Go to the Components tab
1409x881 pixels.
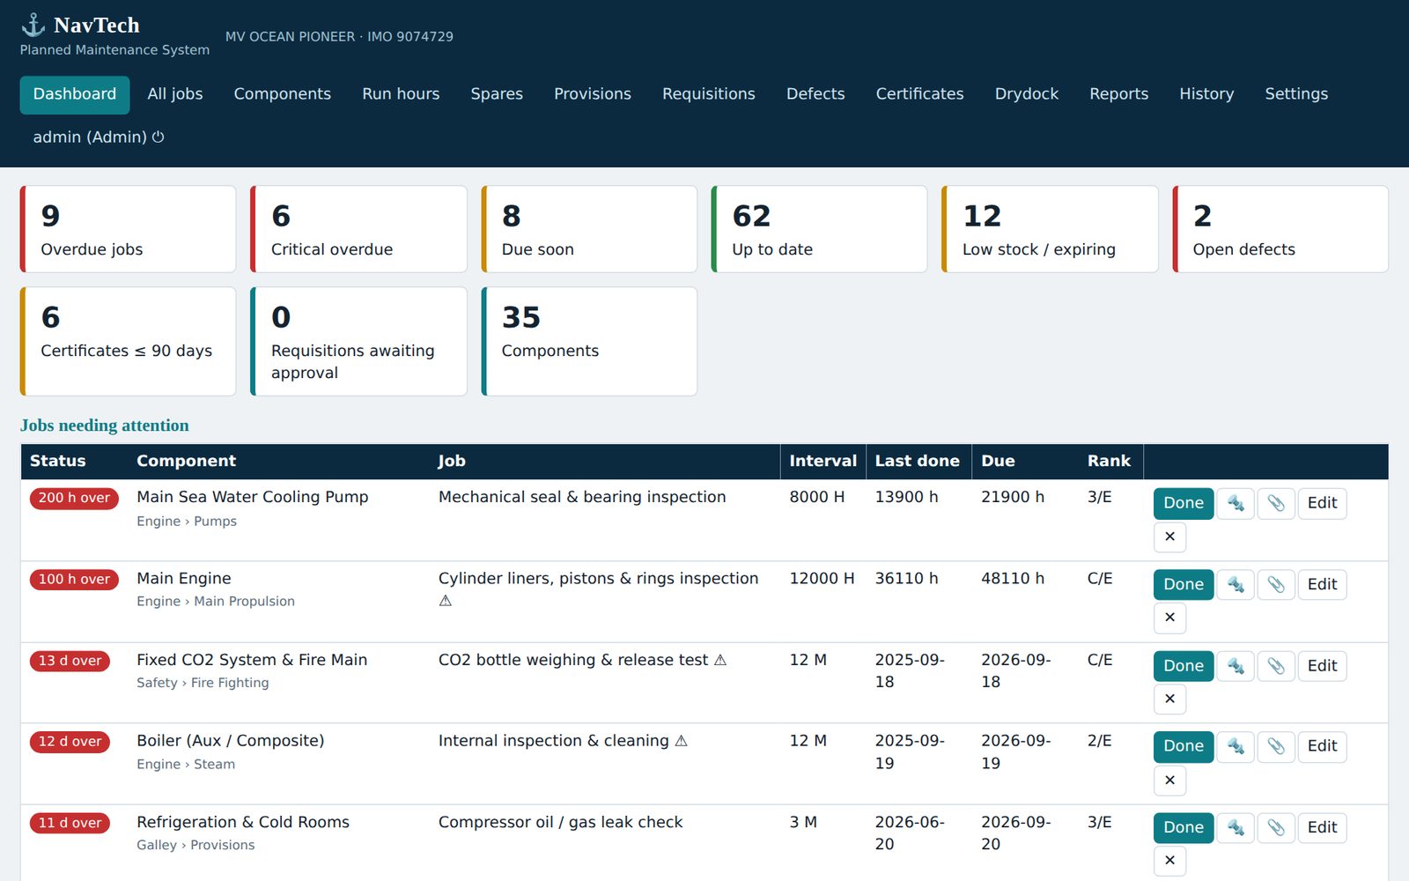click(283, 94)
